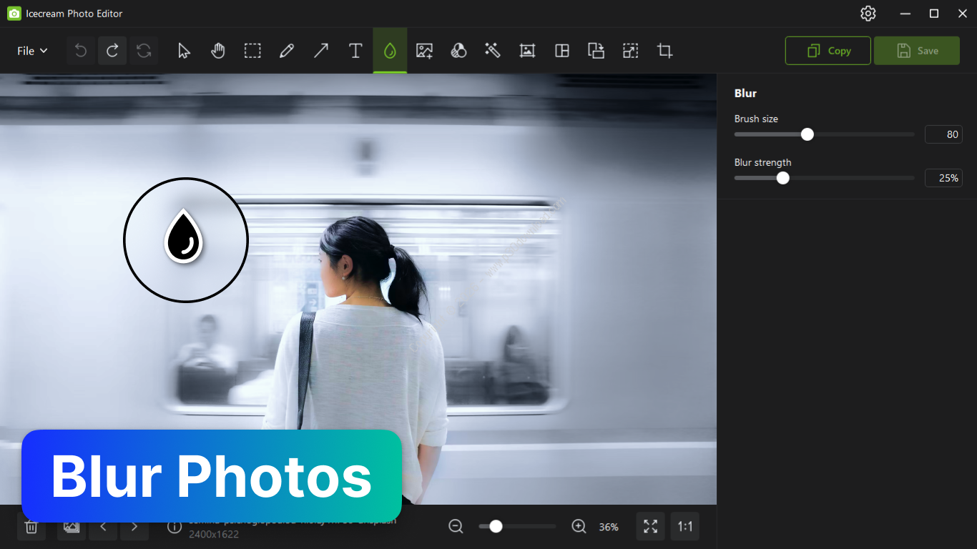This screenshot has height=549, width=977.
Task: Pick the rectangular selection tool
Action: click(252, 51)
